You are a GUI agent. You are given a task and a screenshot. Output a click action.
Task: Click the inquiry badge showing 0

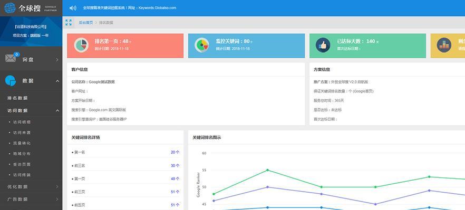click(17, 55)
